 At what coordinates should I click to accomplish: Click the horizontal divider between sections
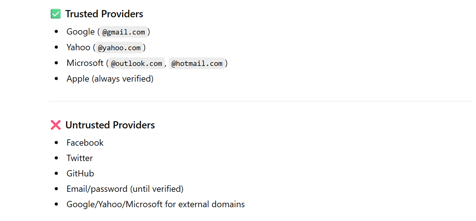260,101
